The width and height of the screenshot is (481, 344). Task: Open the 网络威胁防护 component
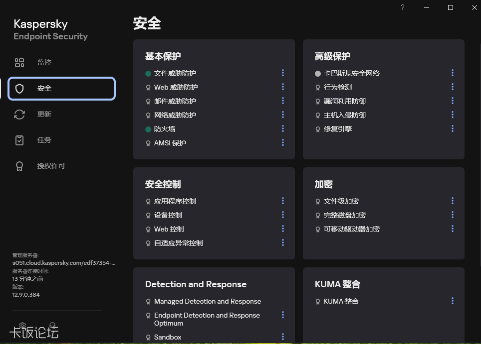coord(175,115)
